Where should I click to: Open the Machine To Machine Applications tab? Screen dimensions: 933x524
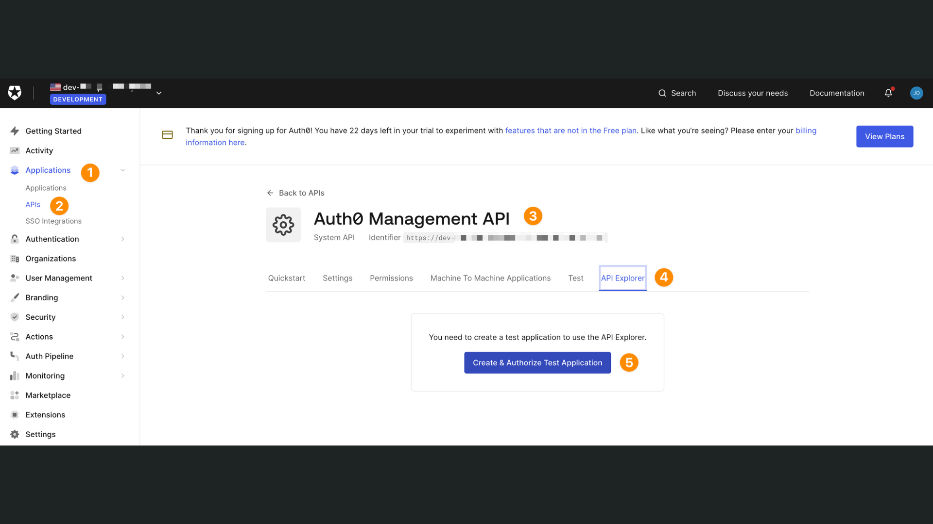490,278
